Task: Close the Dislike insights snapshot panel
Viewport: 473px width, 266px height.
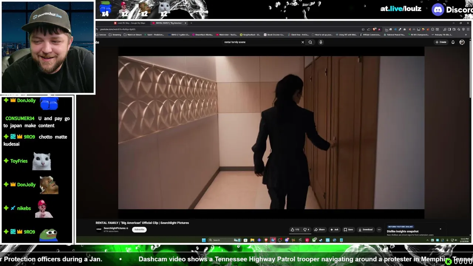Action: click(440, 229)
